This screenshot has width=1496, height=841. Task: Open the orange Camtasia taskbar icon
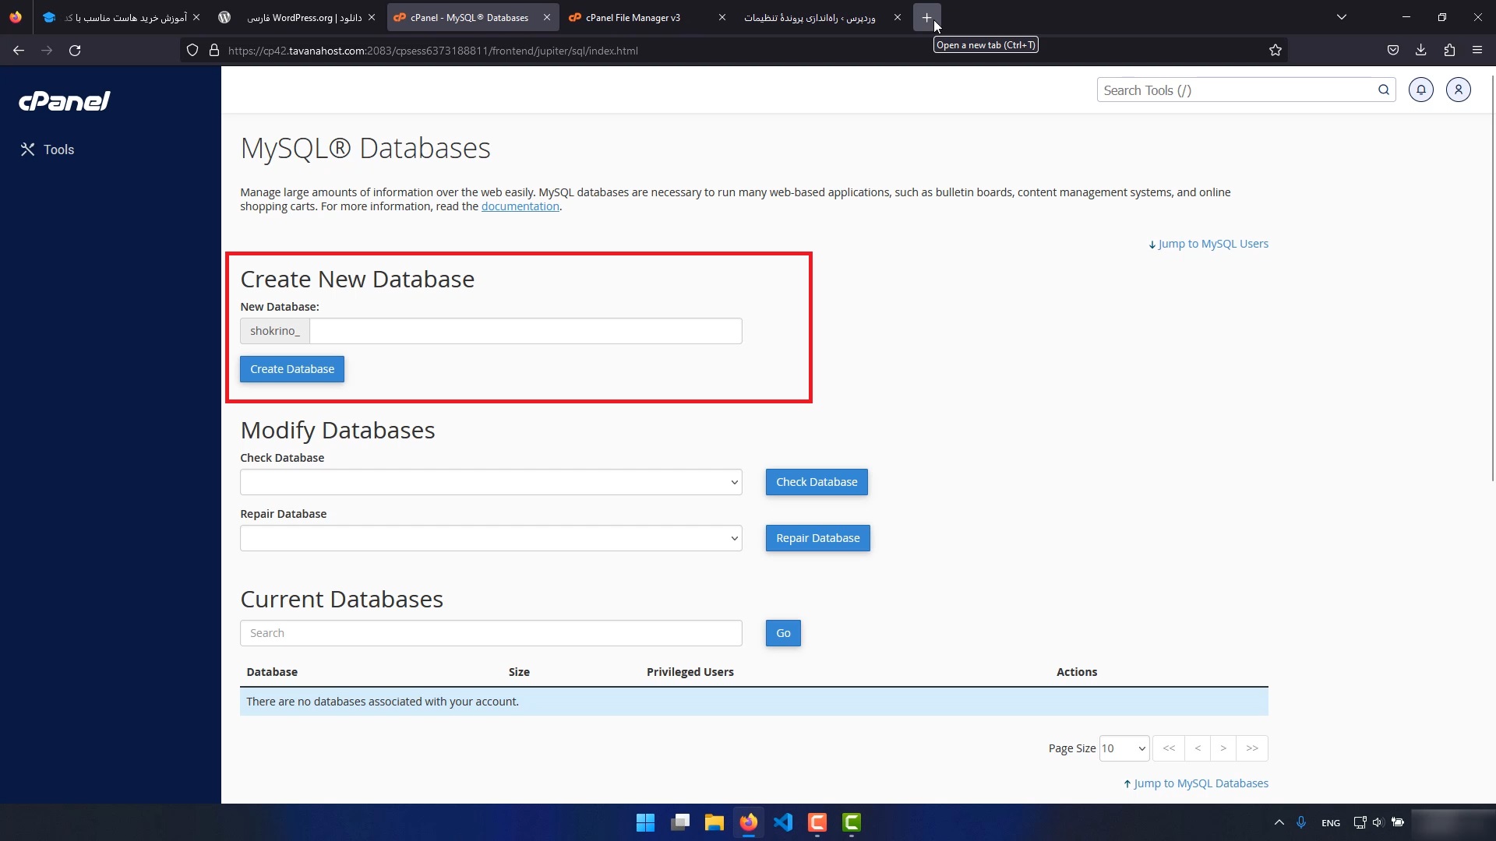coord(817,822)
